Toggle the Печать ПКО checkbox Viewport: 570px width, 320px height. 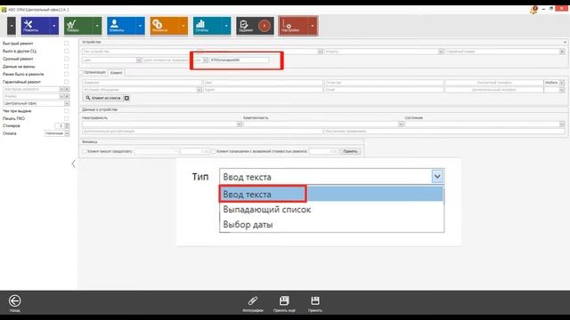point(67,118)
